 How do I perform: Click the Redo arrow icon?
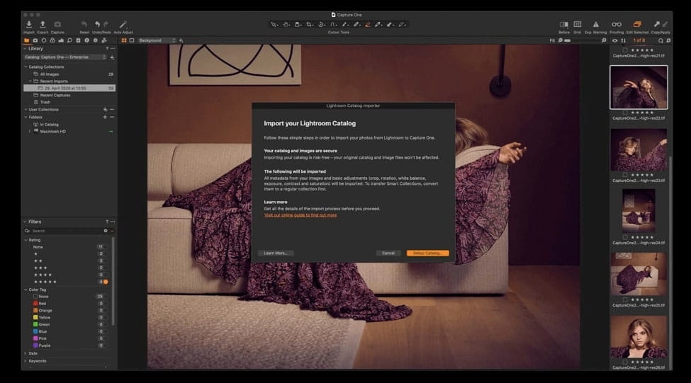(x=106, y=25)
